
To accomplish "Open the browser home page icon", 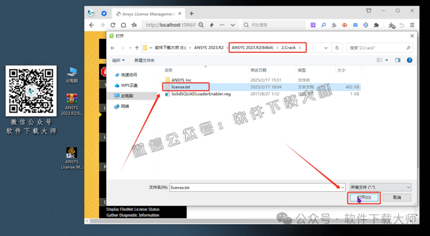I will click(x=123, y=25).
